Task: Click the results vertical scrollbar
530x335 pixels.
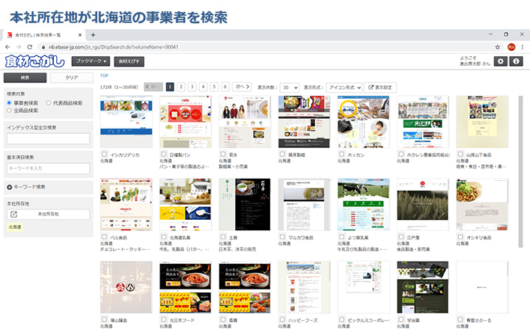Action: (x=520, y=171)
